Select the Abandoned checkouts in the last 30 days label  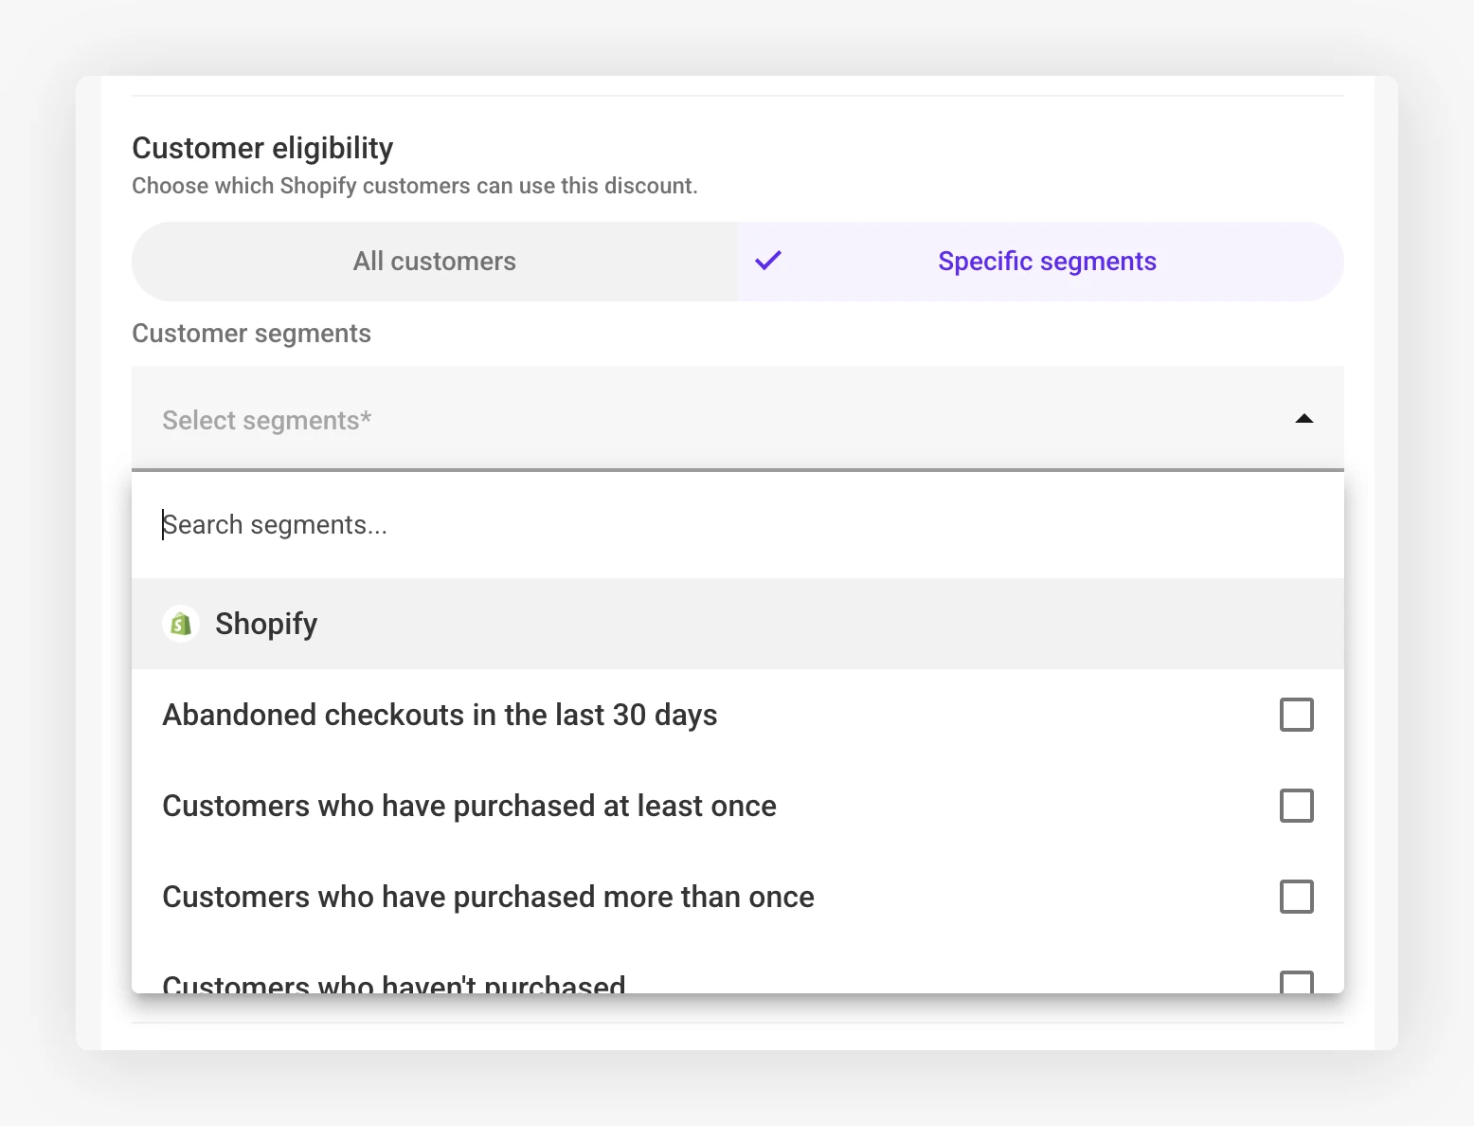(440, 715)
